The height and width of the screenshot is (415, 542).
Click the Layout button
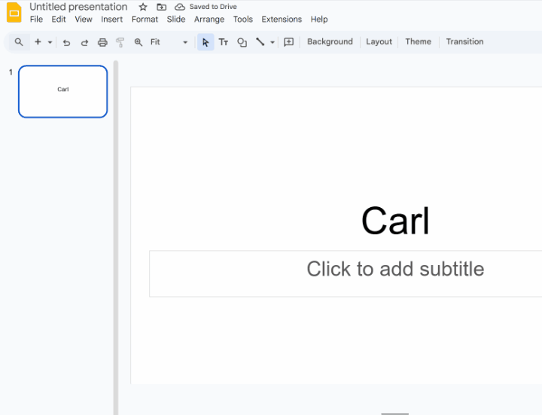click(x=379, y=42)
